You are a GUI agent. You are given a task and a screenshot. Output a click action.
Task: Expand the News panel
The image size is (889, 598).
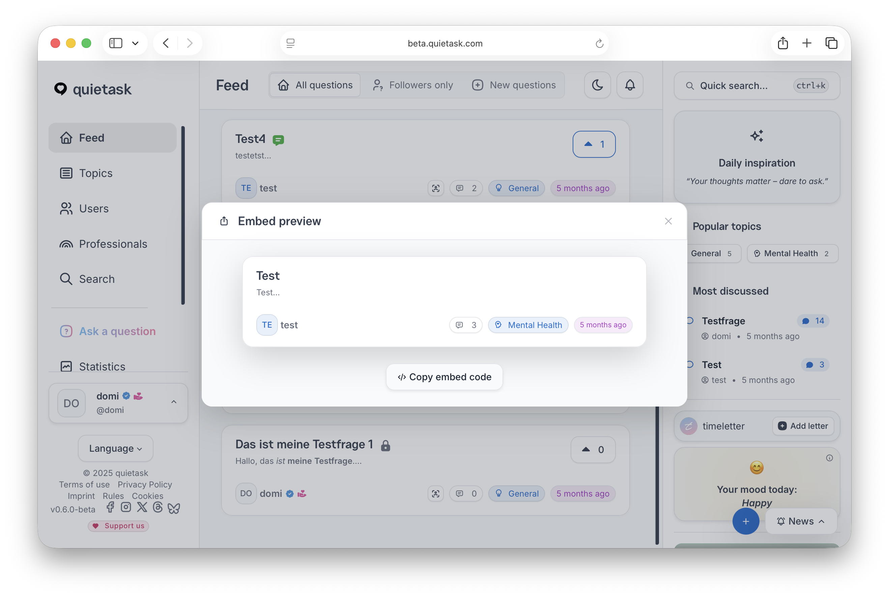point(801,521)
